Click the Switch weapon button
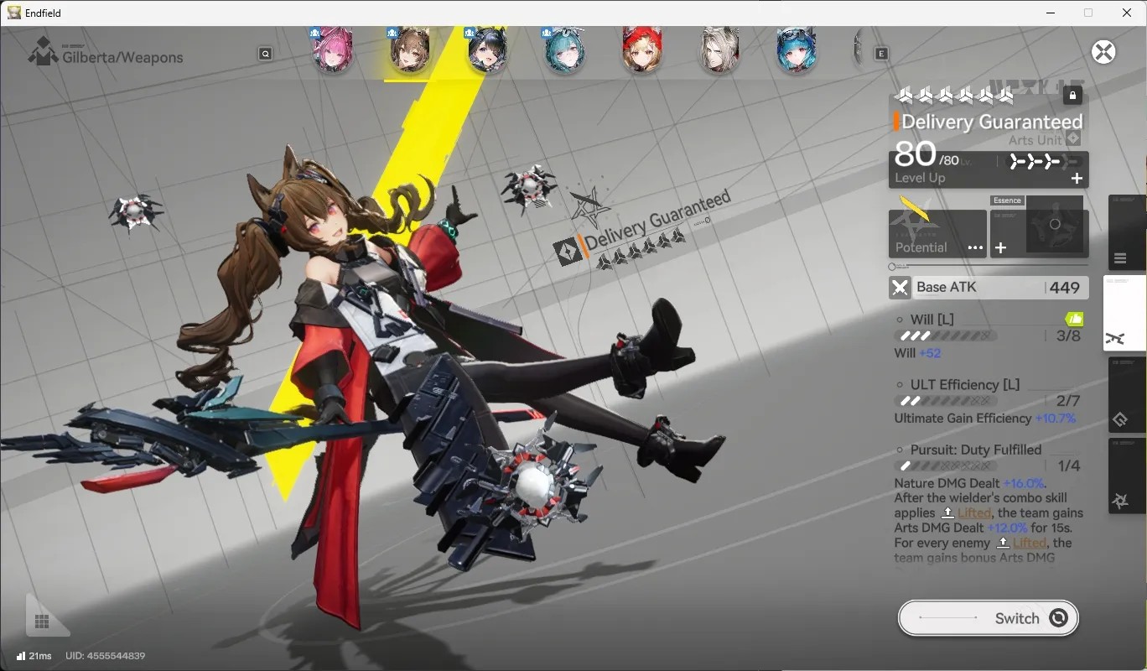 click(989, 618)
